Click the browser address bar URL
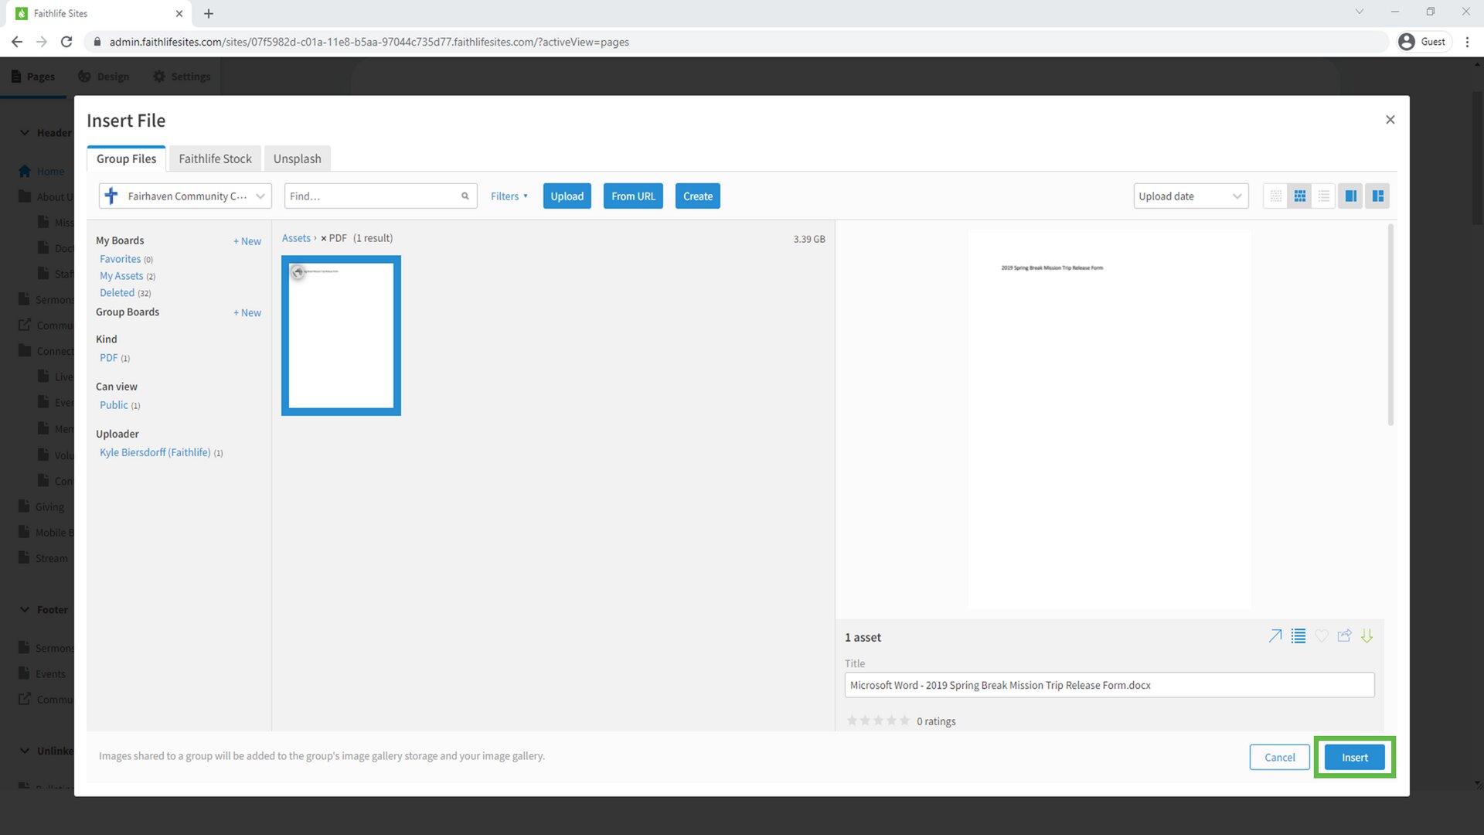This screenshot has height=835, width=1484. pyautogui.click(x=369, y=42)
